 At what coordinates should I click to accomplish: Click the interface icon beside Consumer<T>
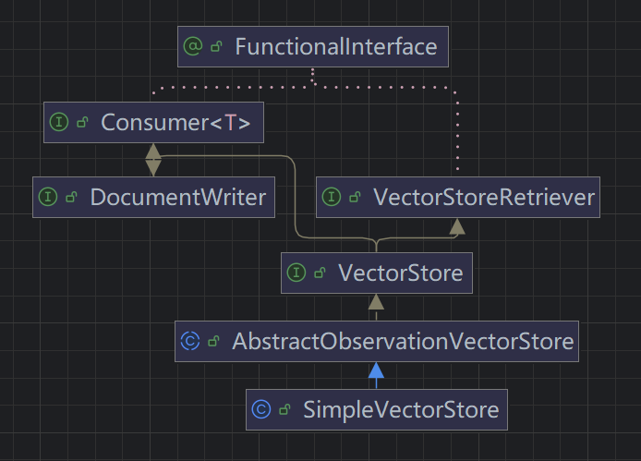(x=59, y=123)
